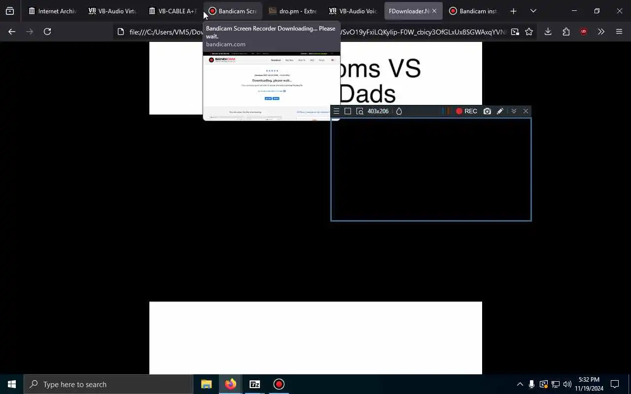Take screenshot with Bandicam camera icon

[487, 111]
